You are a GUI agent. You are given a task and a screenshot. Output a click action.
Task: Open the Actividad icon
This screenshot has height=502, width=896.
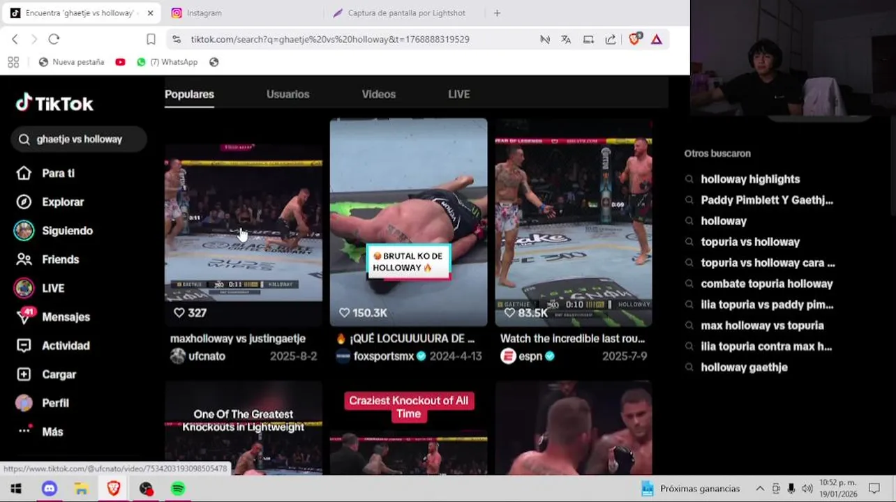(24, 346)
